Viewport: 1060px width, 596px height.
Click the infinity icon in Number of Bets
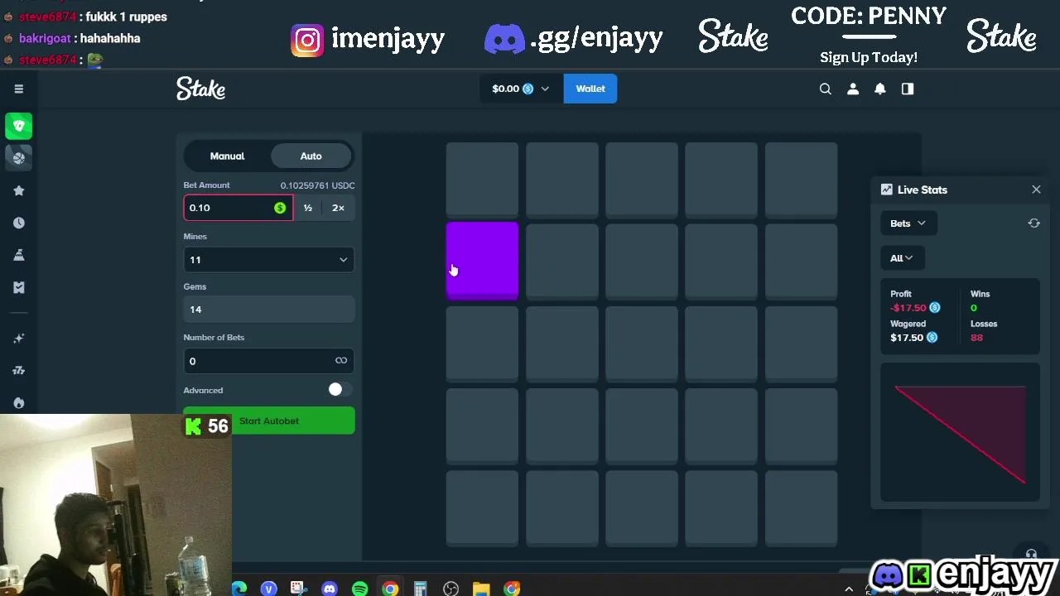[x=340, y=360]
